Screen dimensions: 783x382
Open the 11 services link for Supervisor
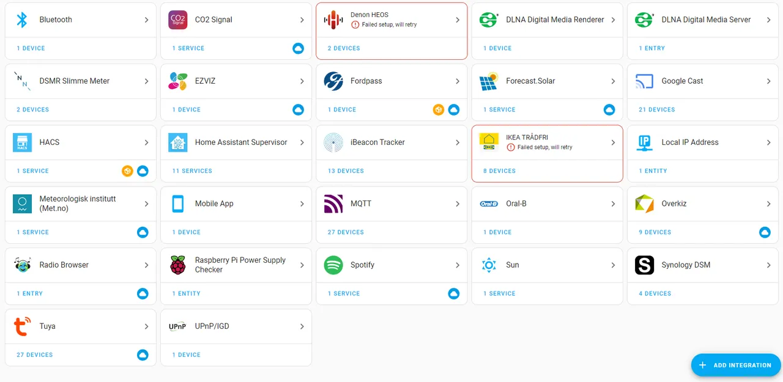click(x=192, y=171)
